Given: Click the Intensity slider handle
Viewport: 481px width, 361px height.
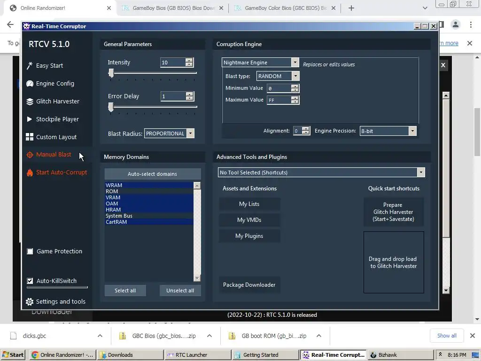Looking at the screenshot, I should pyautogui.click(x=111, y=73).
